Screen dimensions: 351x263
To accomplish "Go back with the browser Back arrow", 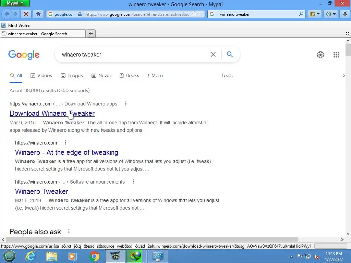I will coord(7,14).
